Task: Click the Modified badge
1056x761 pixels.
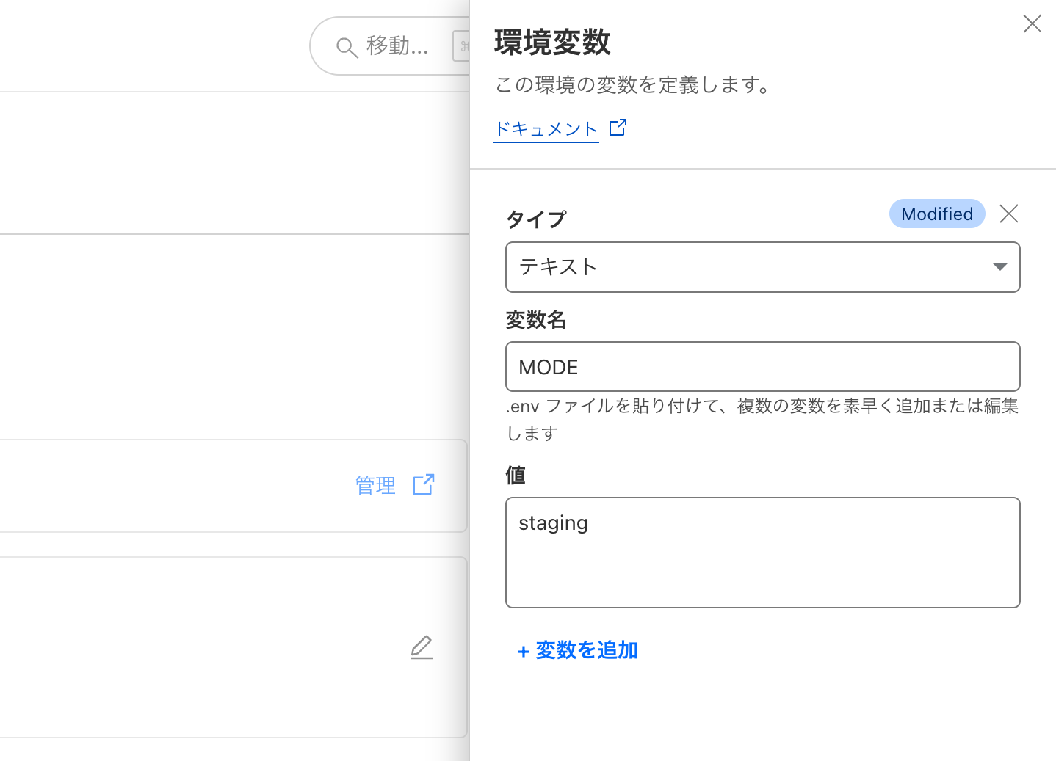Action: click(x=937, y=214)
